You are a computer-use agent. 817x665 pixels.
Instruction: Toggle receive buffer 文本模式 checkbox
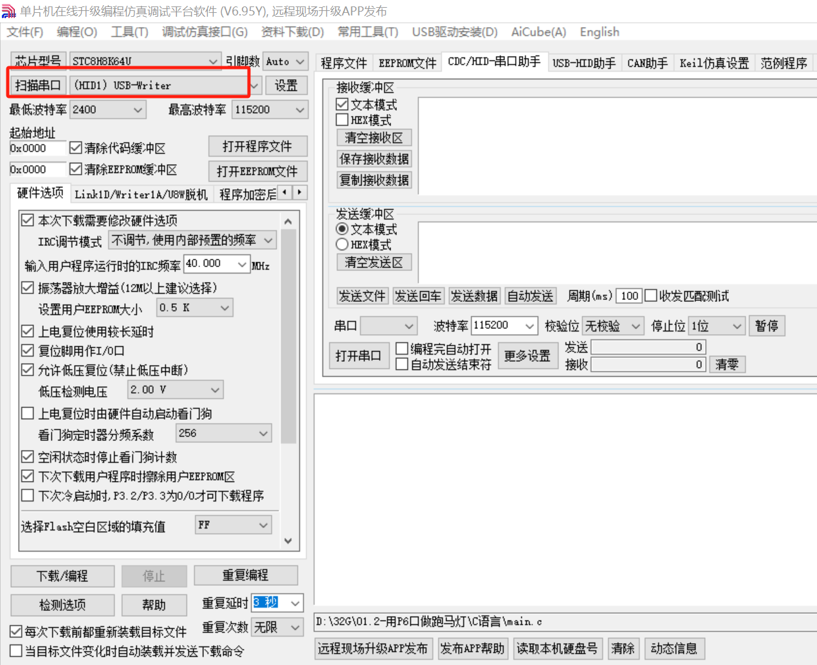342,104
